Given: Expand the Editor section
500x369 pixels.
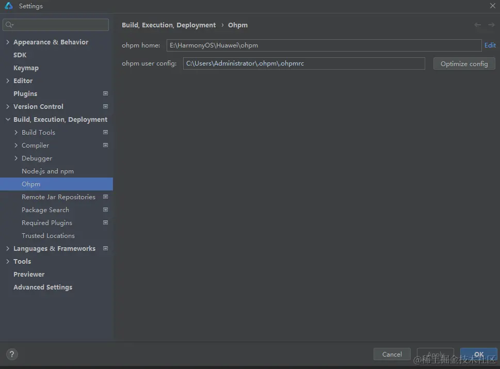Looking at the screenshot, I should tap(8, 81).
